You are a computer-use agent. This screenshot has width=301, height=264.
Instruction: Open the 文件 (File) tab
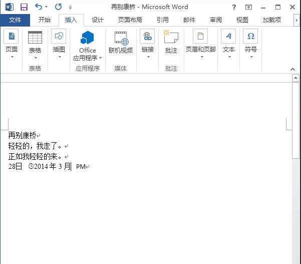tap(15, 20)
